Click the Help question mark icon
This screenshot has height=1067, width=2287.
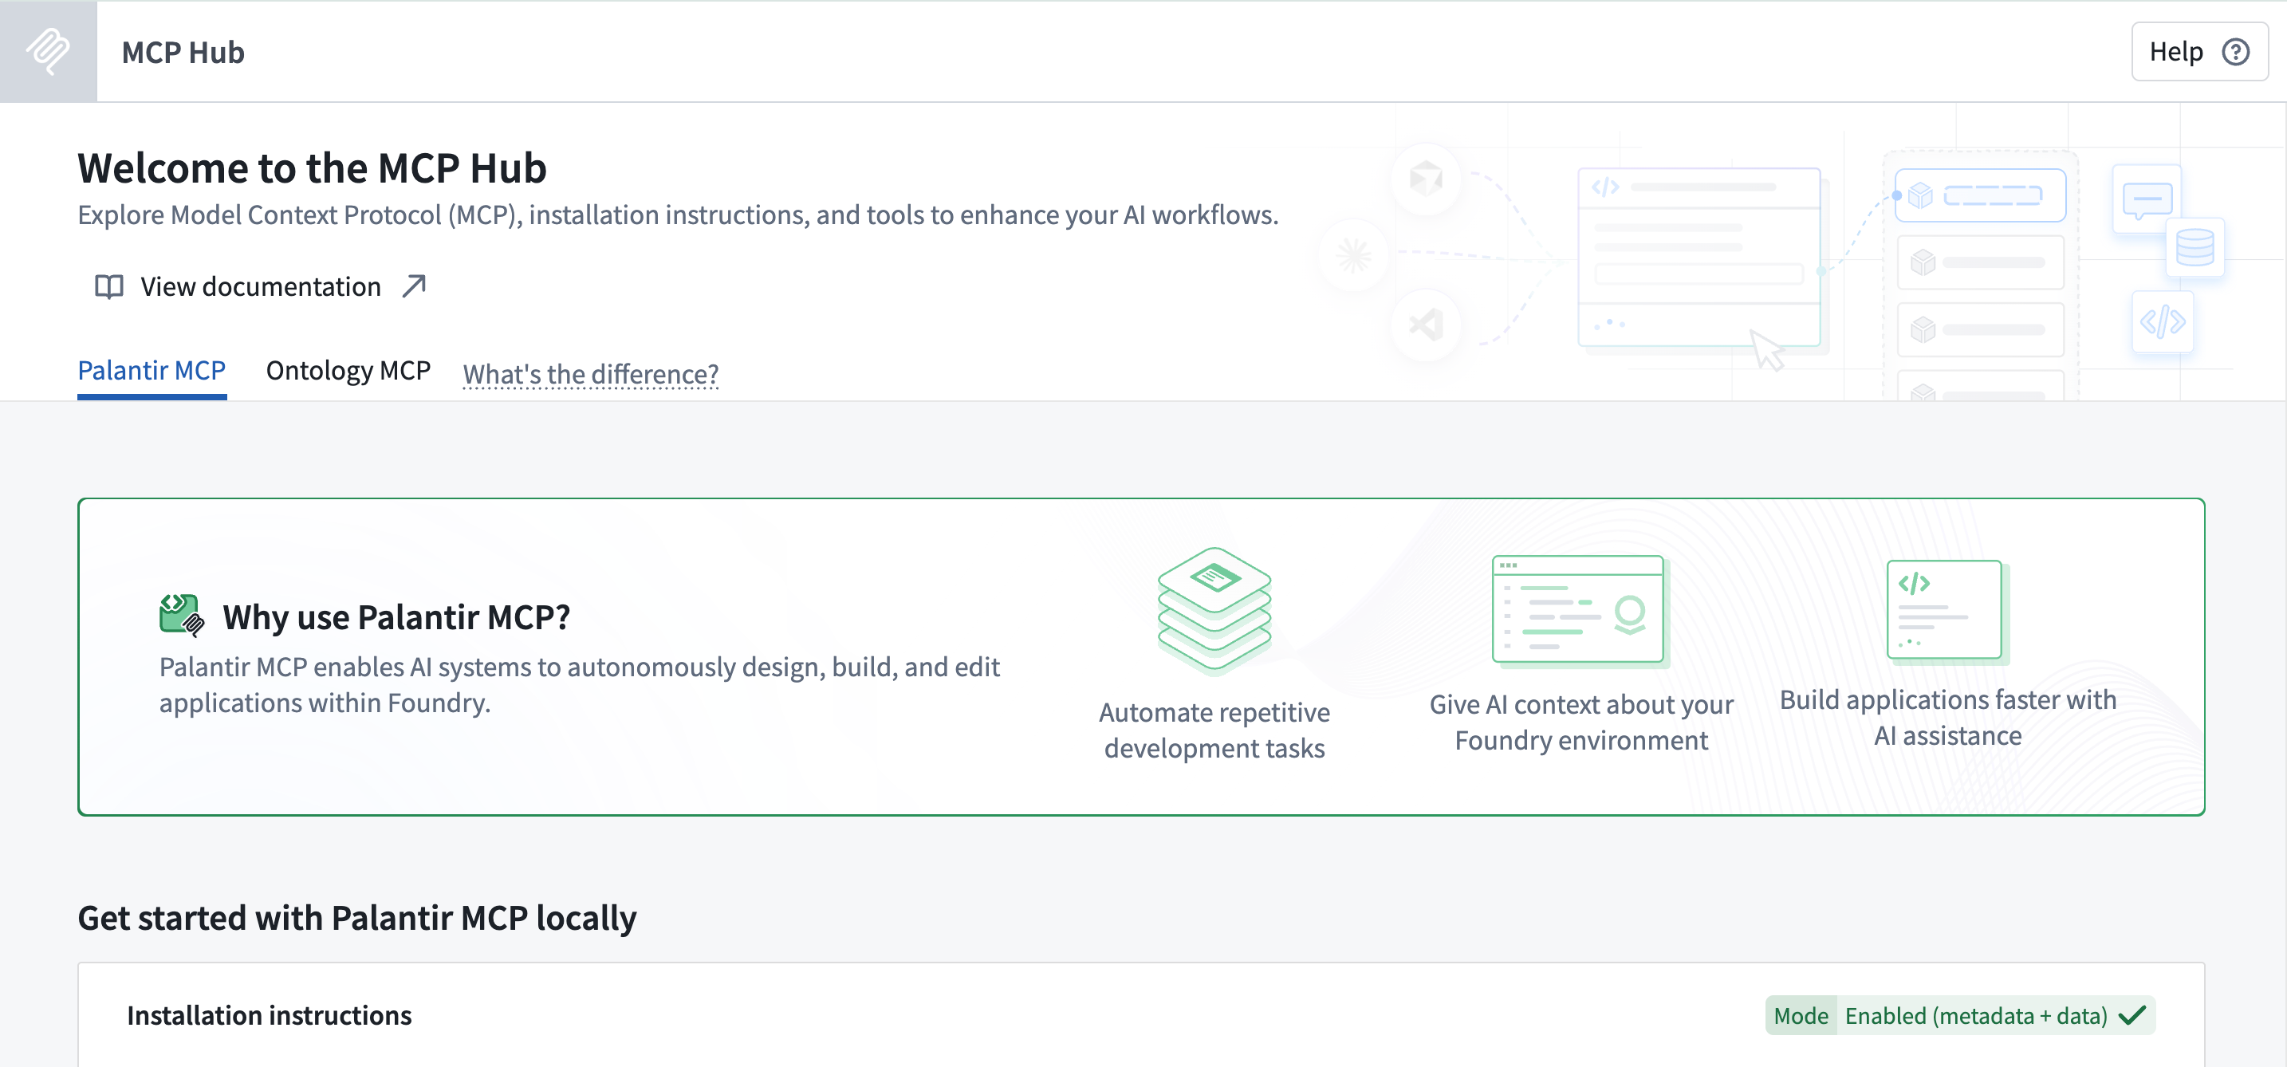point(2235,53)
